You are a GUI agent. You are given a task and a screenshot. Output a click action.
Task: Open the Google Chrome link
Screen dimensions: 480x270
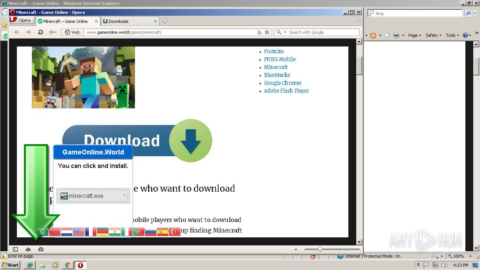tap(282, 83)
